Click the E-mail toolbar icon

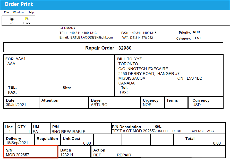[x=27, y=18]
